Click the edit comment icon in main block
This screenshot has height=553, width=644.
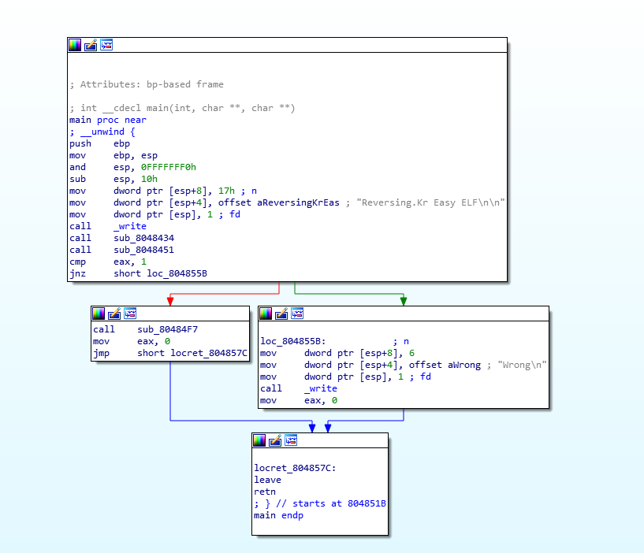click(x=91, y=45)
